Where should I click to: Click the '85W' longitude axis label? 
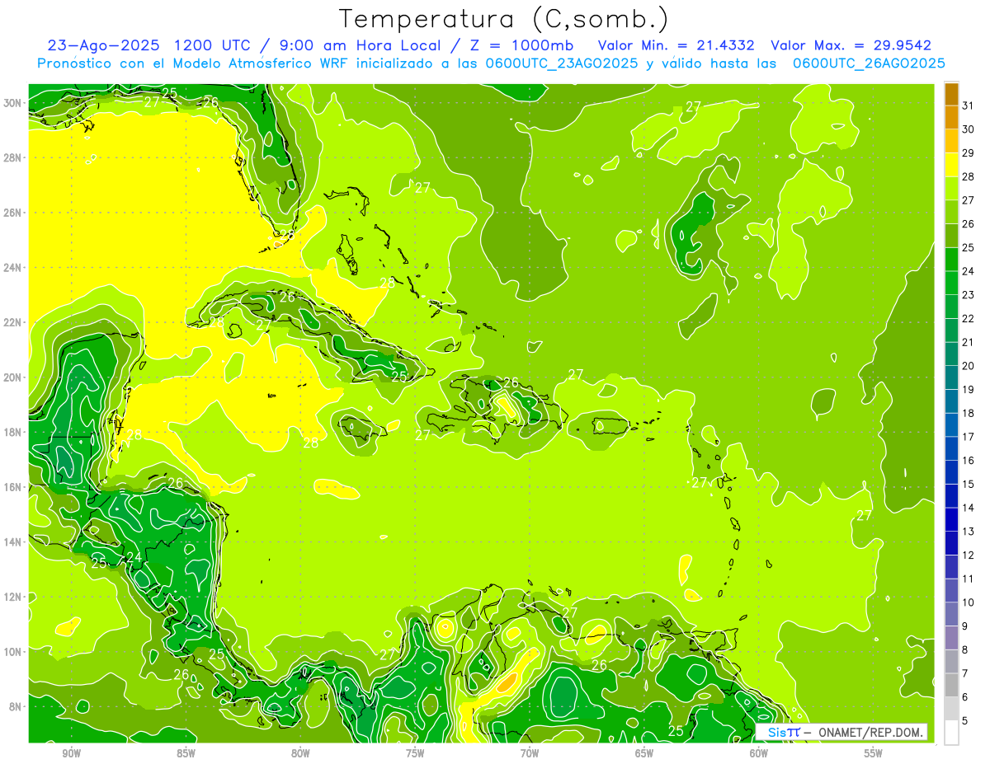click(186, 753)
